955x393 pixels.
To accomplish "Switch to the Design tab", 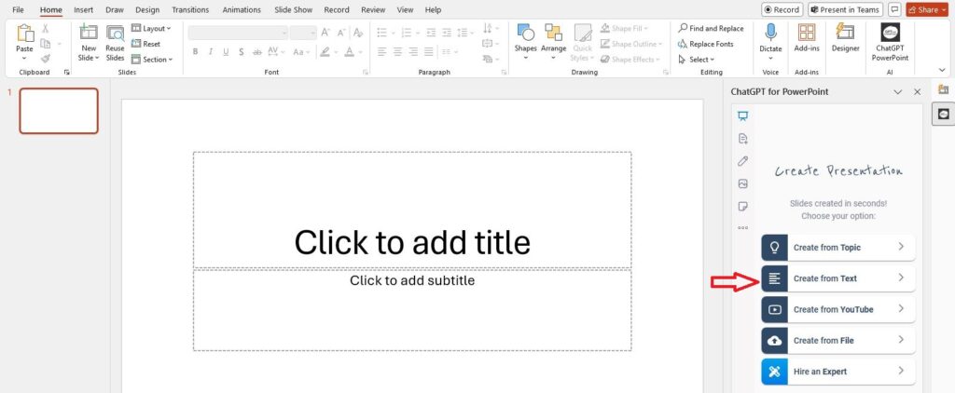I will pyautogui.click(x=147, y=9).
